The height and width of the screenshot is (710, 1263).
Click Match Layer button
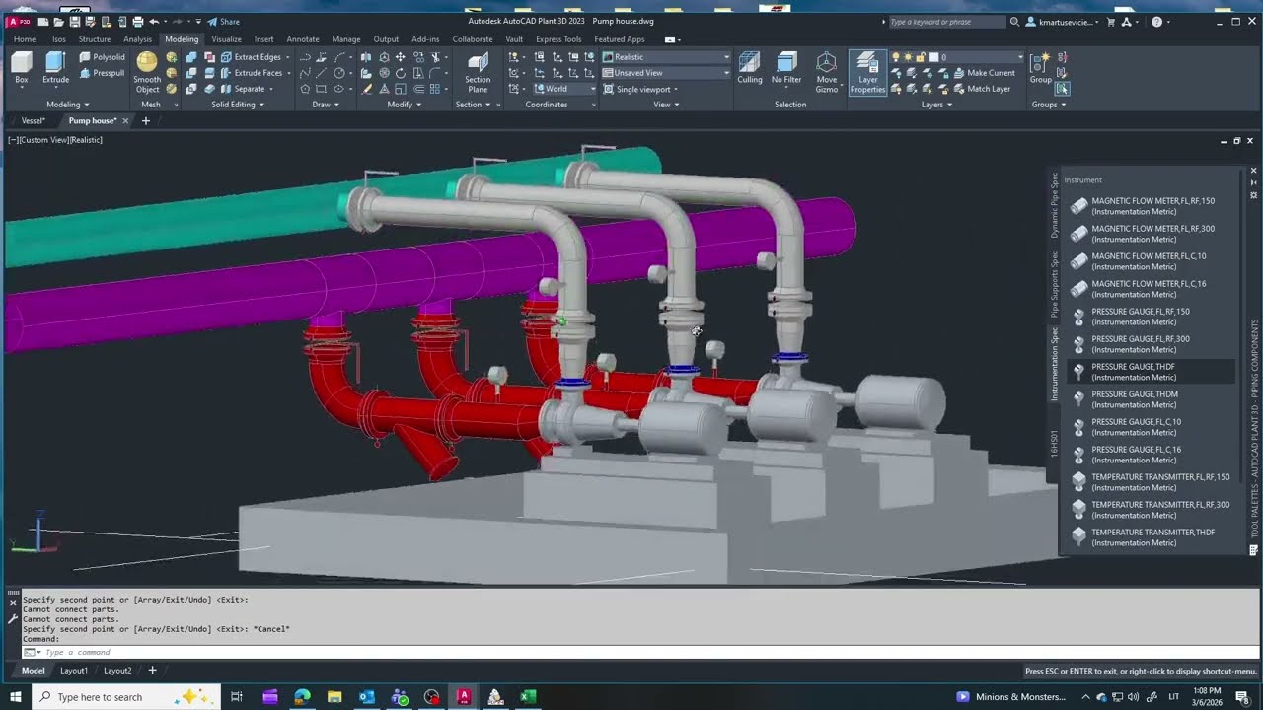[x=981, y=89]
